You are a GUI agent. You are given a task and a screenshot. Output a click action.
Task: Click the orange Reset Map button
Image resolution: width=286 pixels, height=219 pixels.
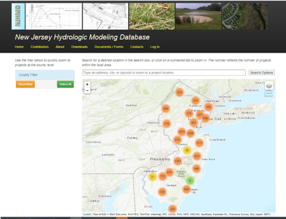(x=25, y=84)
